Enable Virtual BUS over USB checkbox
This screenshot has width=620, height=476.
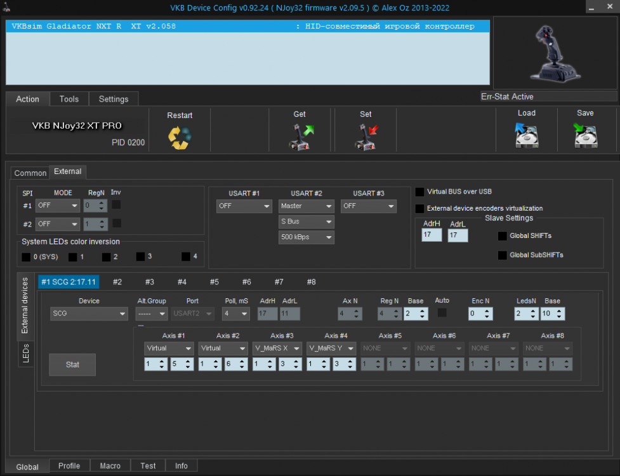(419, 192)
